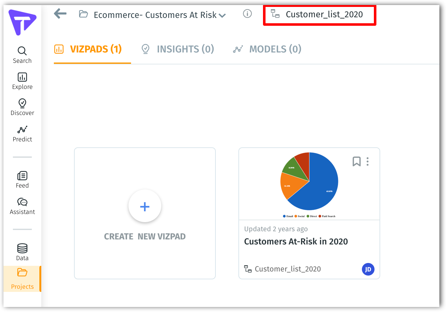
Task: Go back using the arrow at top left
Action: click(60, 14)
